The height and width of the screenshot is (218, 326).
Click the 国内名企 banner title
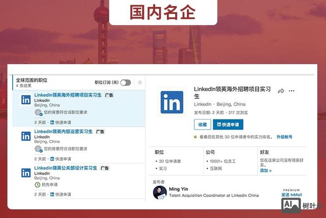pyautogui.click(x=163, y=12)
